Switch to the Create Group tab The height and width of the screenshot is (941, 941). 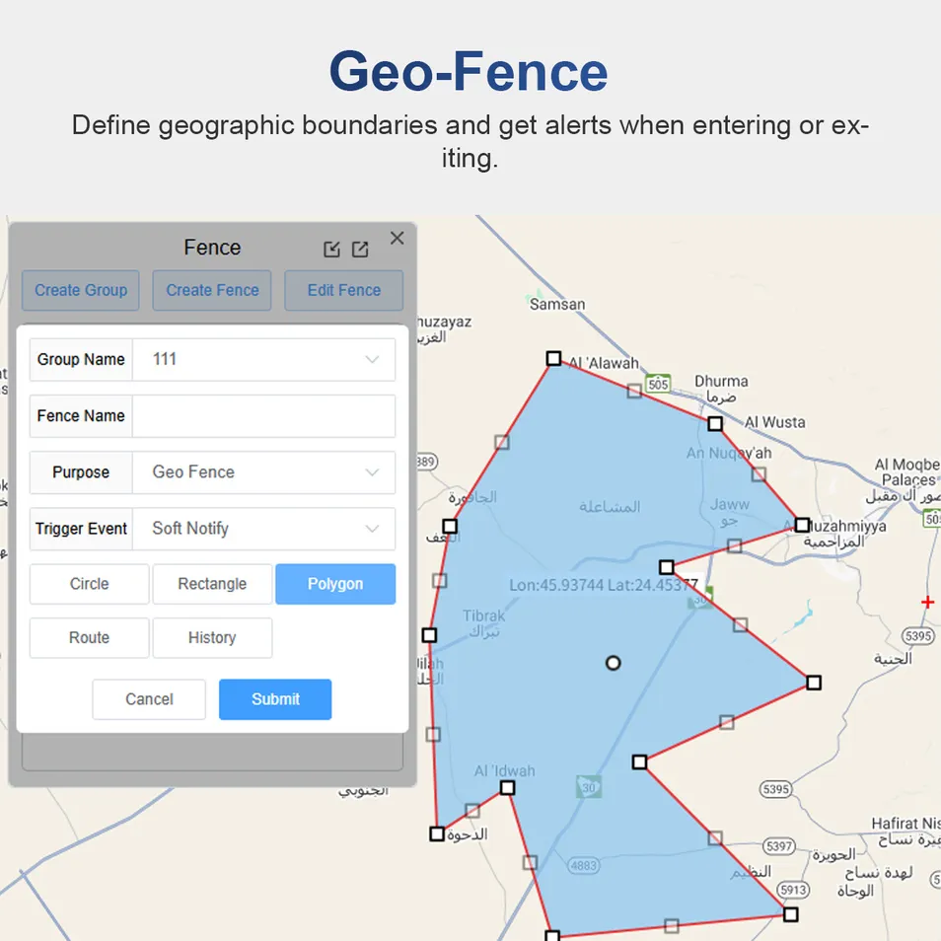pyautogui.click(x=80, y=290)
